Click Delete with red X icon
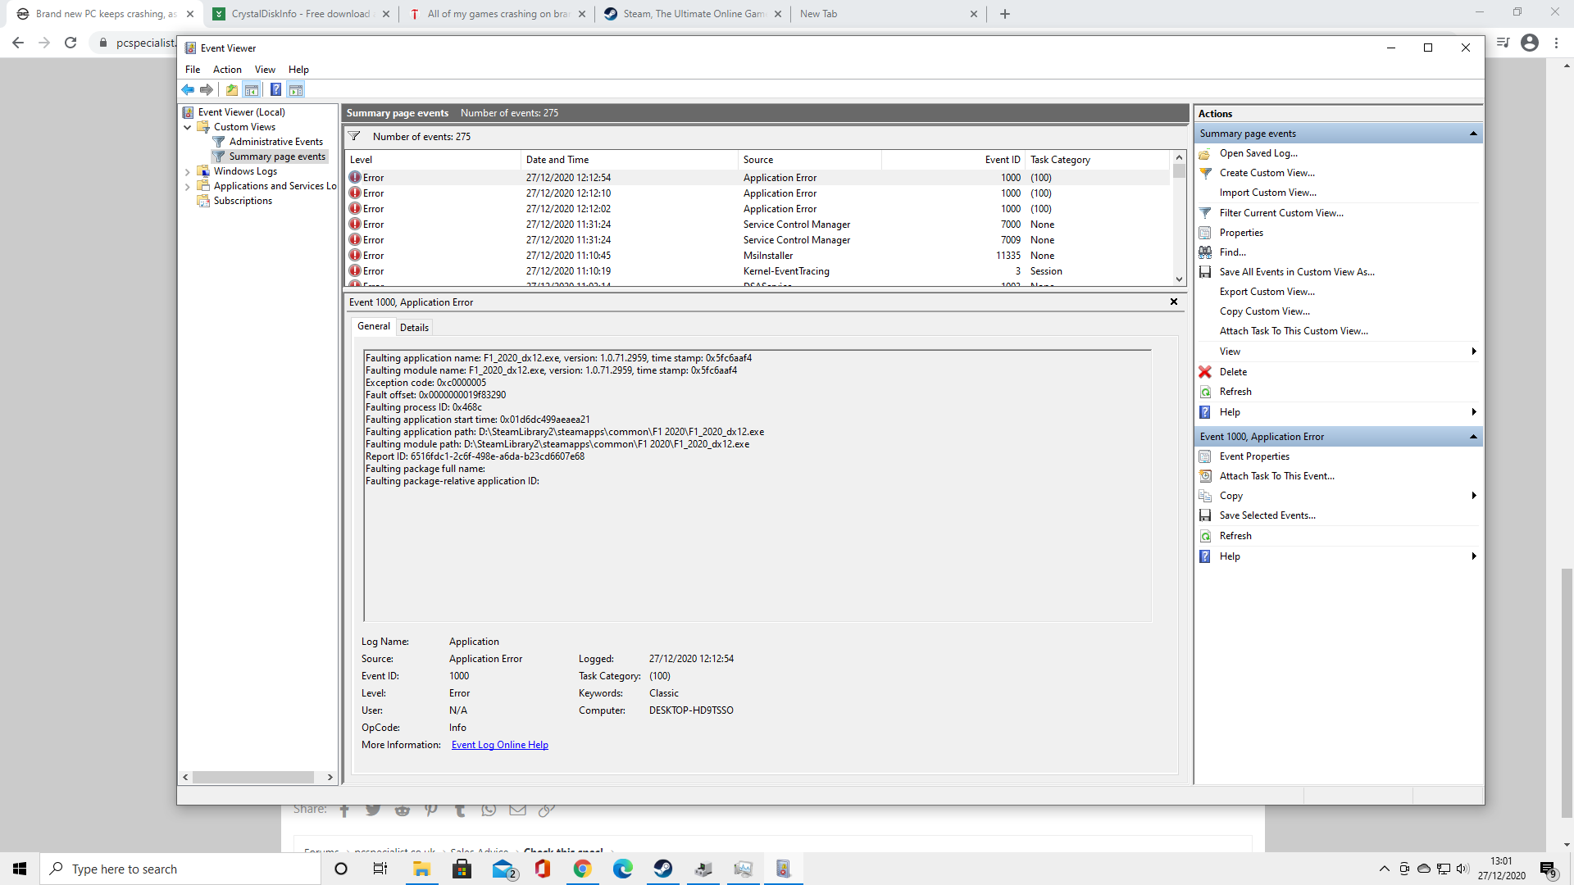 click(x=1232, y=372)
